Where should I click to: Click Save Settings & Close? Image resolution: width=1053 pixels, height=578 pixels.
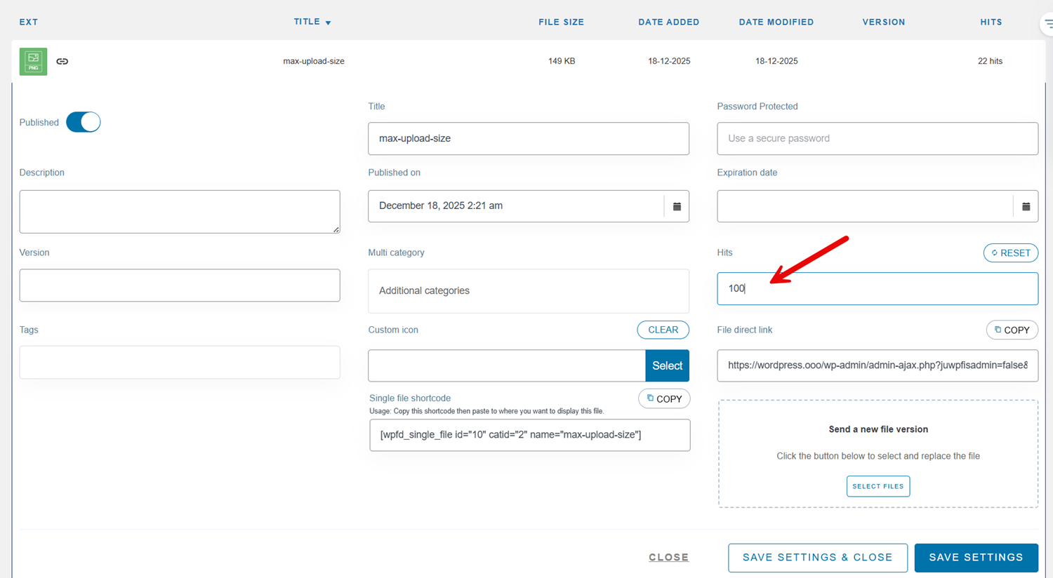(817, 558)
